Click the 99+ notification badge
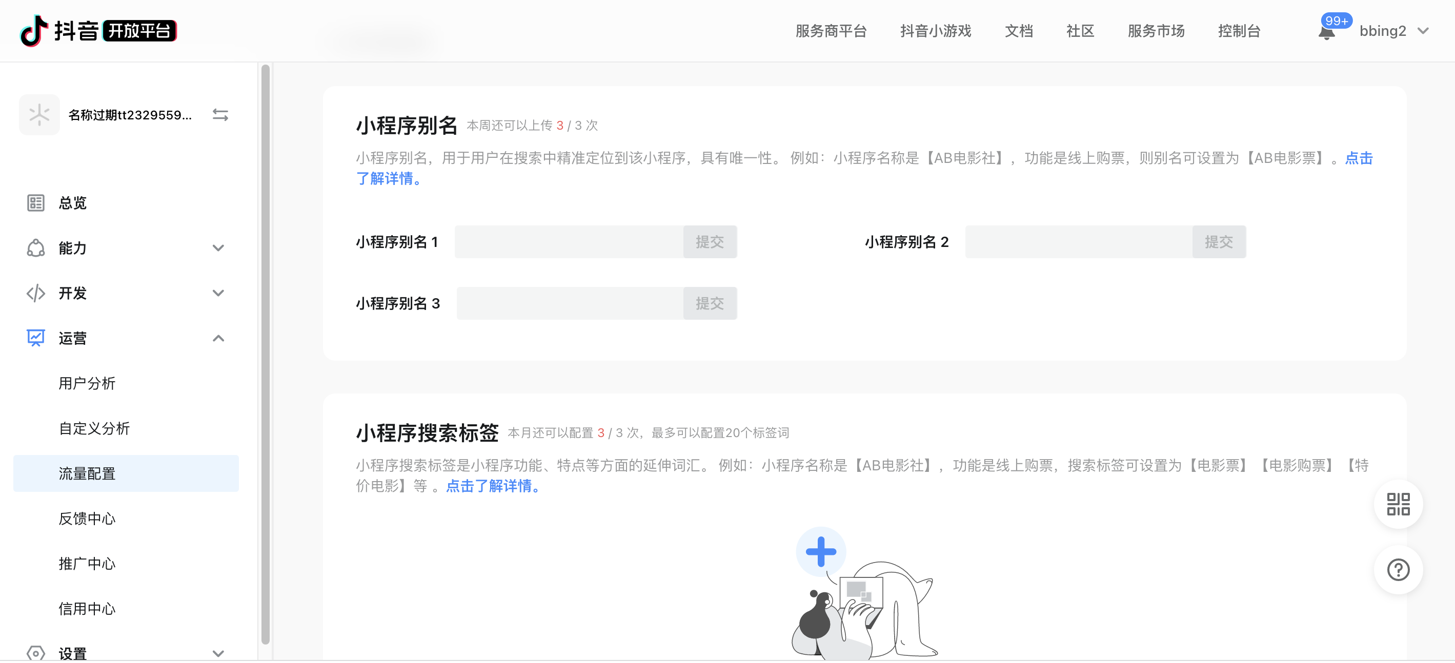1455x663 pixels. [x=1337, y=21]
